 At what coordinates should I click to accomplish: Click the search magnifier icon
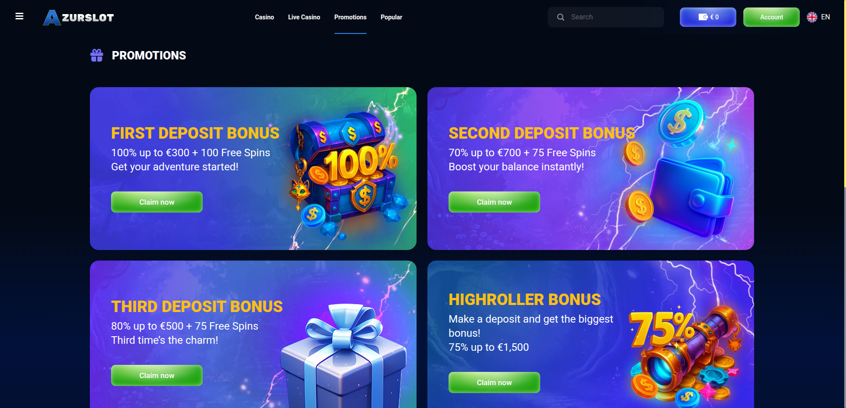[x=560, y=17]
